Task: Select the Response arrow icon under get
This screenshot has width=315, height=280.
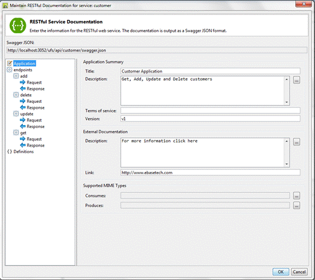Action: 23,145
